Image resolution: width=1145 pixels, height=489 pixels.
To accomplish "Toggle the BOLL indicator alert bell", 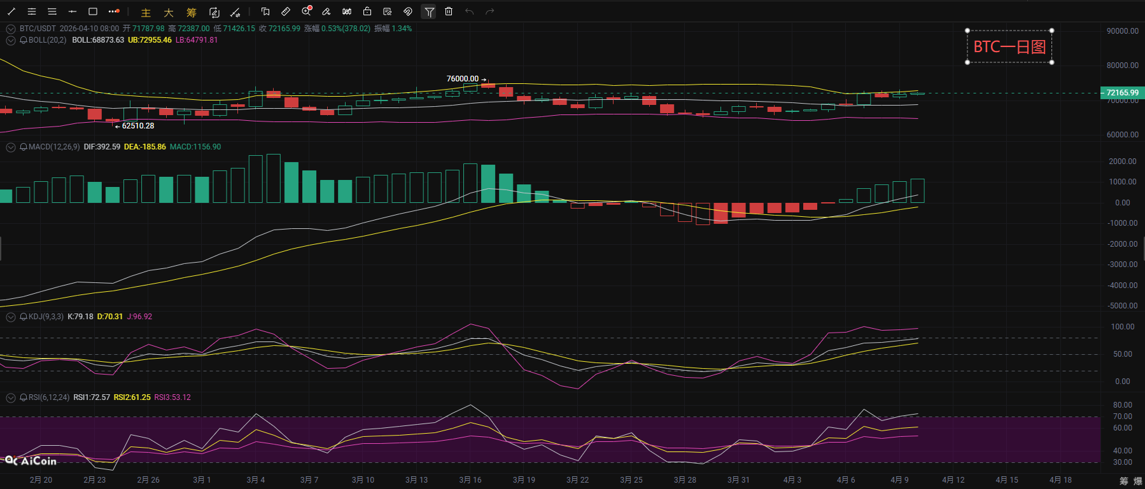I will [x=24, y=40].
